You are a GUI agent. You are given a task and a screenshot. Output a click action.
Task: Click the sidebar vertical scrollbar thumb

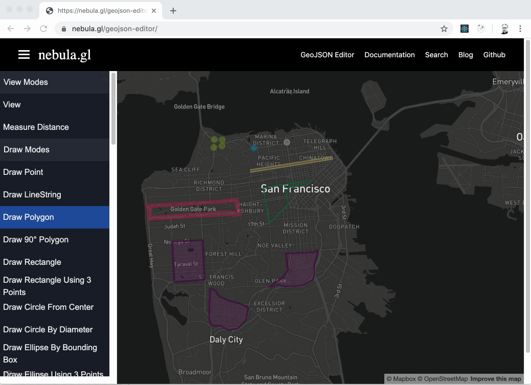coord(113,108)
